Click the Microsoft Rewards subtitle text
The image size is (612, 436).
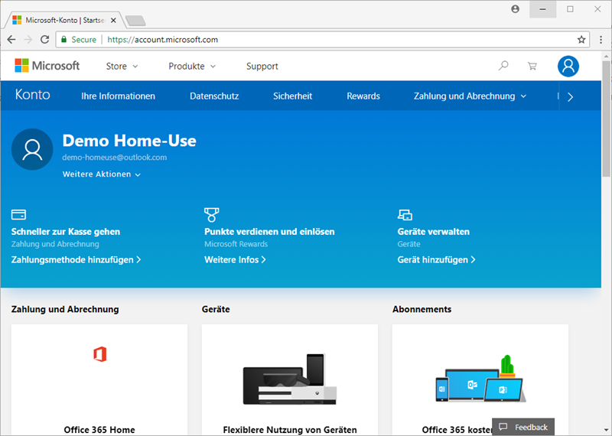[x=236, y=244]
